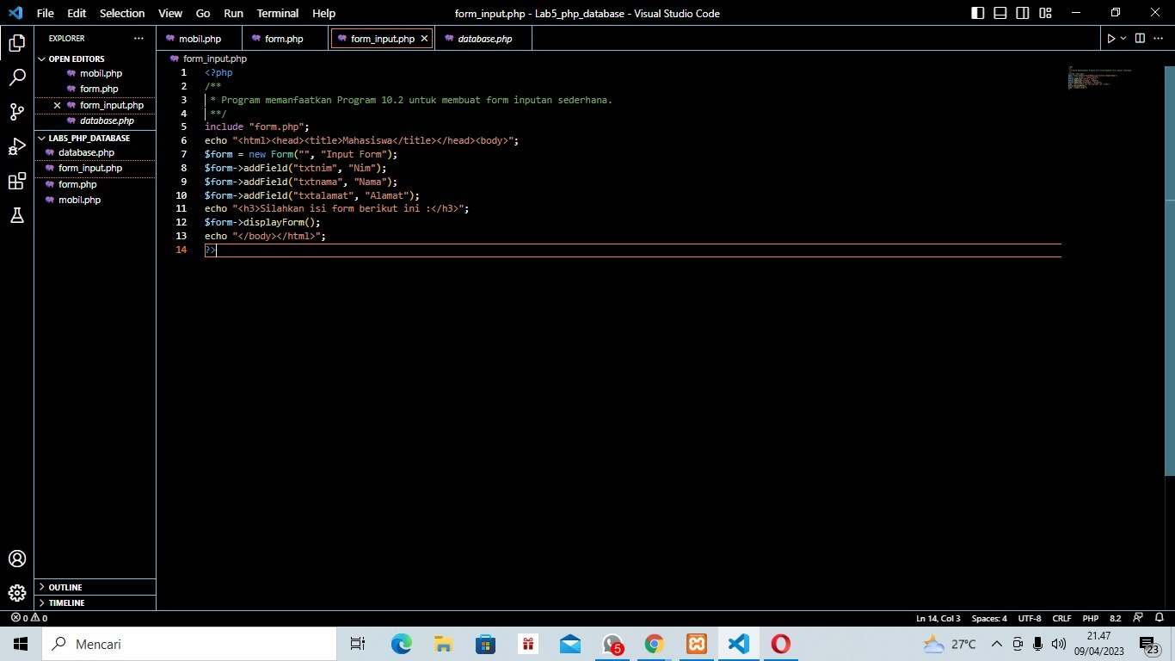Open the Manage settings gear
The width and height of the screenshot is (1175, 661).
coord(17,593)
